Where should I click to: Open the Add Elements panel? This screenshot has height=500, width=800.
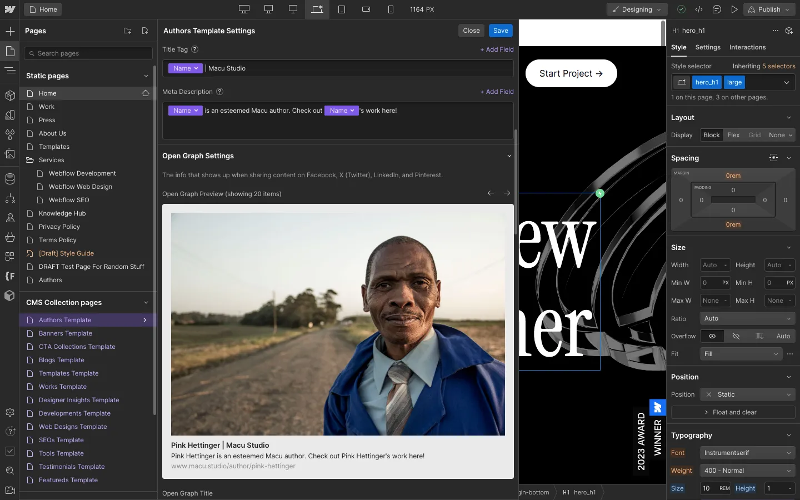9,32
